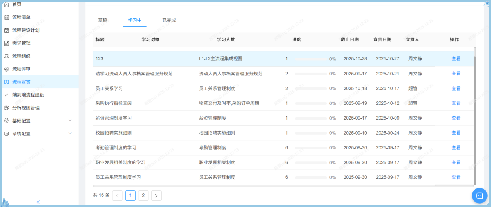Click the 2025-10-12 宣贯日期 cell

tap(388, 103)
